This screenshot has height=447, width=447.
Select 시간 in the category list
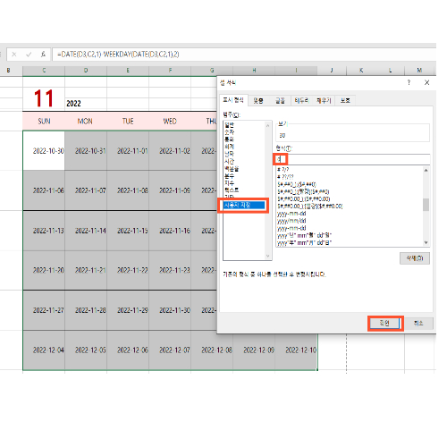229,162
